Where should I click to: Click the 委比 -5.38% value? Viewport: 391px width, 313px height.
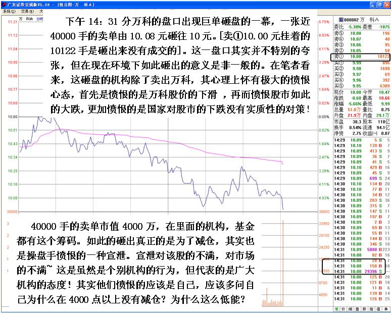click(355, 27)
